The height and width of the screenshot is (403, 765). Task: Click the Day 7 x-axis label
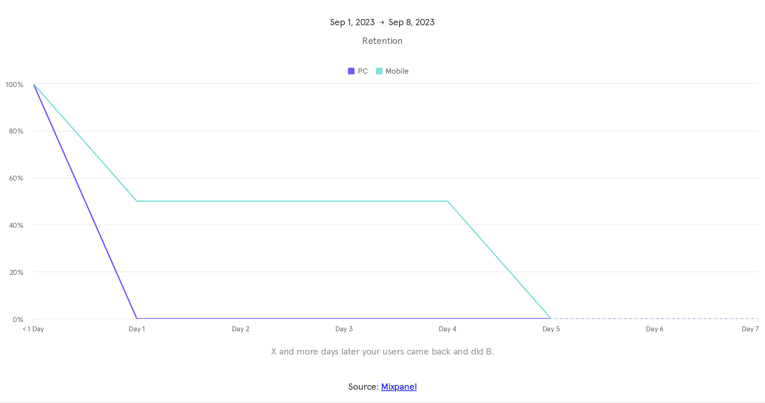point(750,329)
